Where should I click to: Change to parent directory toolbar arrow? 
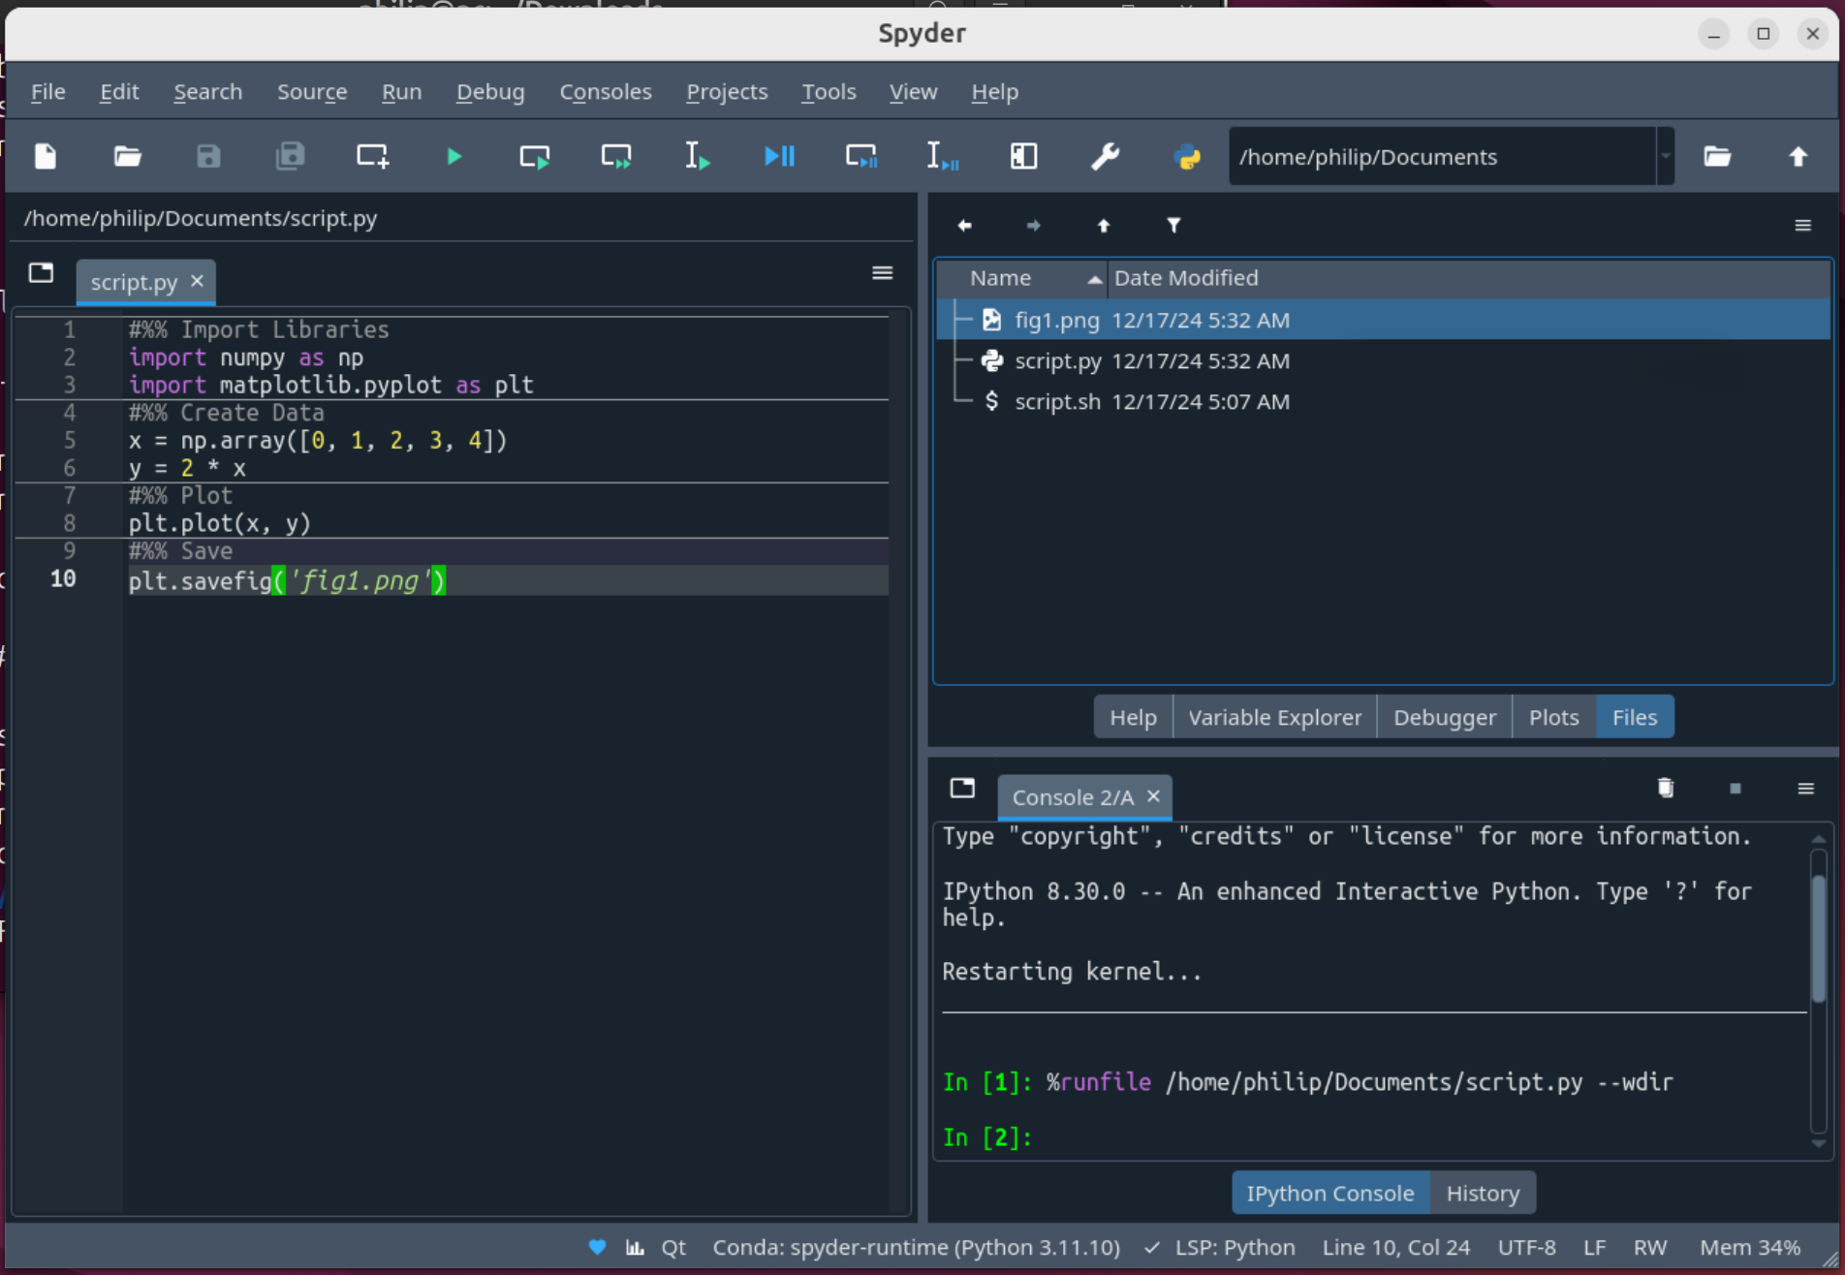(1798, 156)
